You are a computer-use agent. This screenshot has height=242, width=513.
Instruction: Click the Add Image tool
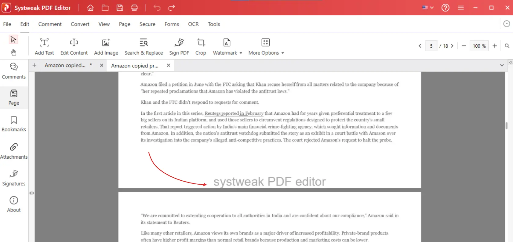pos(106,46)
